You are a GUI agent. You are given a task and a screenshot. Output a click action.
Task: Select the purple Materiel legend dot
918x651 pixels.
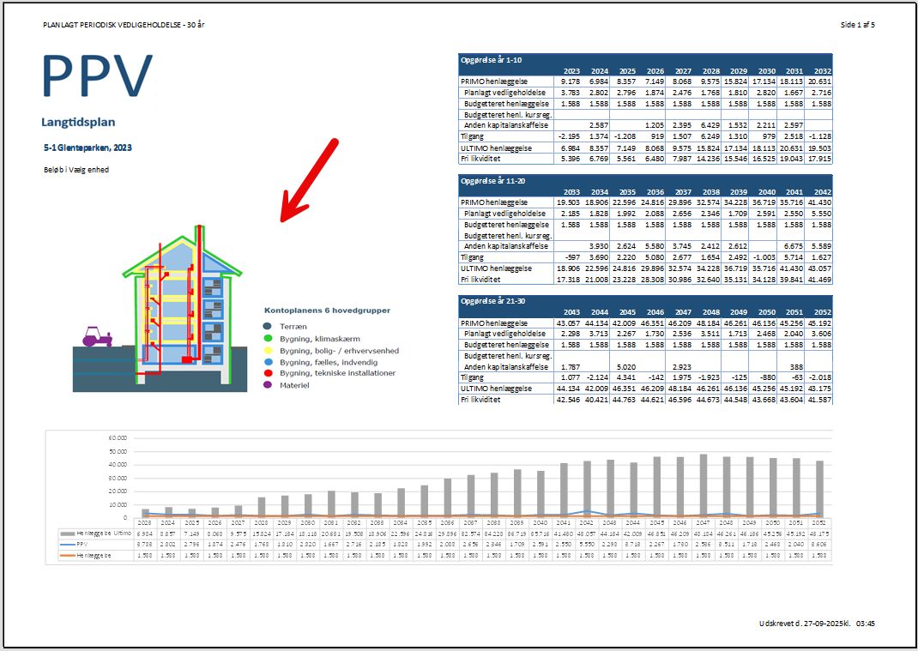[x=268, y=385]
